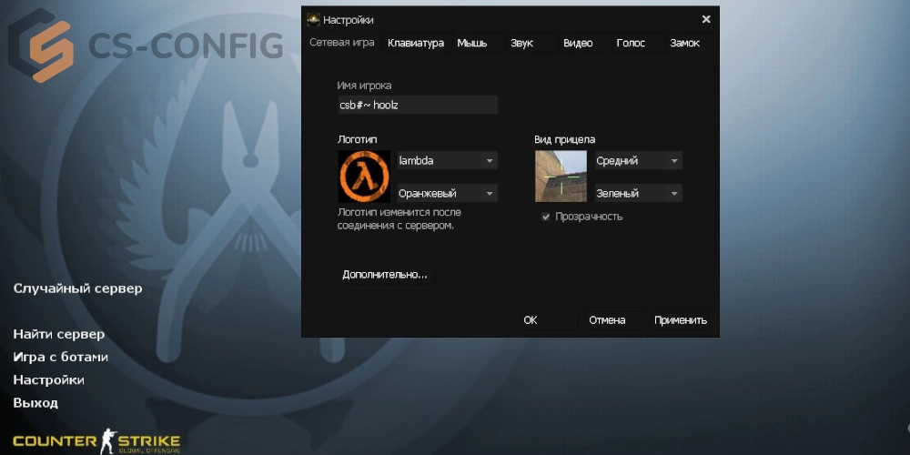
Task: Switch to the Звук tab
Action: (521, 43)
